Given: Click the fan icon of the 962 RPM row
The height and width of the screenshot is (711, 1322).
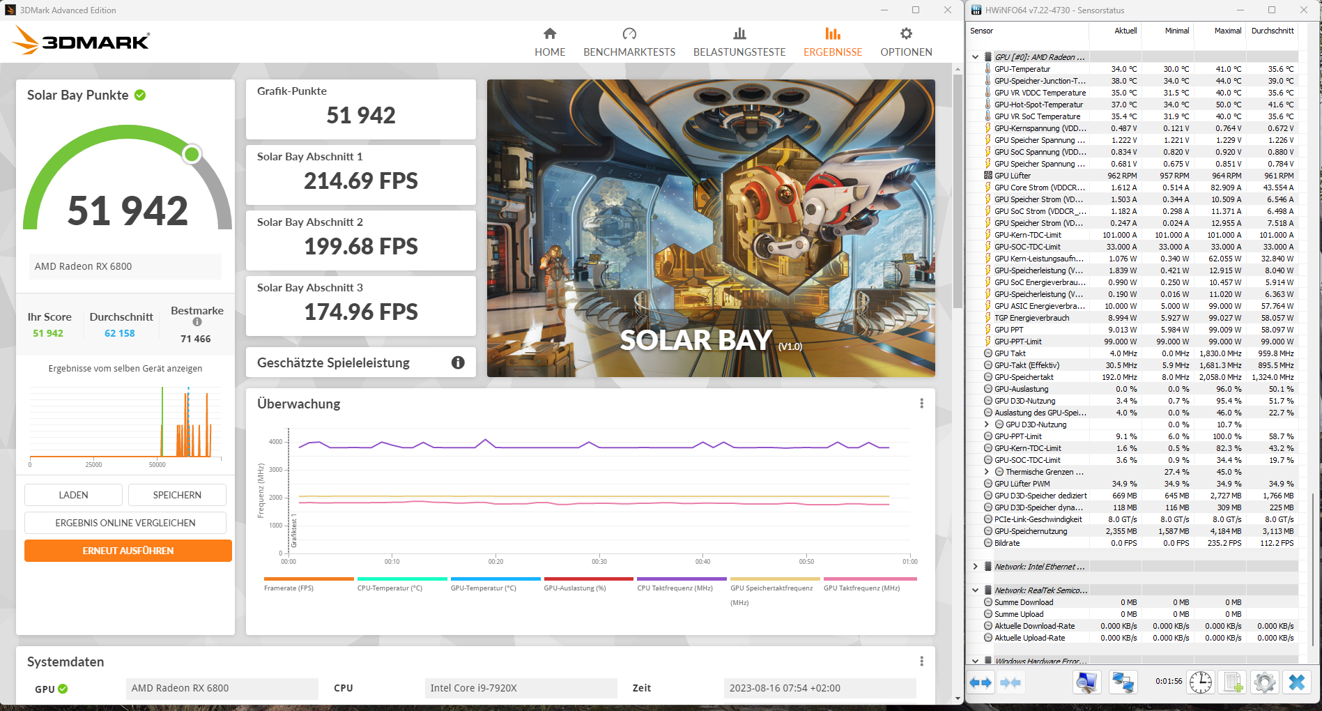Looking at the screenshot, I should pos(987,176).
